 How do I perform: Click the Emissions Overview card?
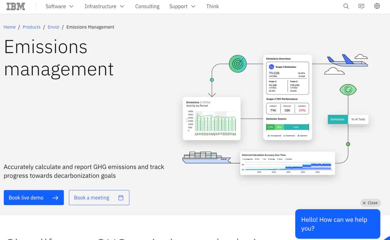pos(287,97)
